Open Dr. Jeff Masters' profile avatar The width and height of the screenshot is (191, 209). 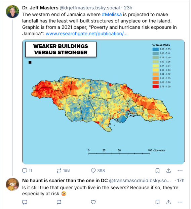(12, 12)
